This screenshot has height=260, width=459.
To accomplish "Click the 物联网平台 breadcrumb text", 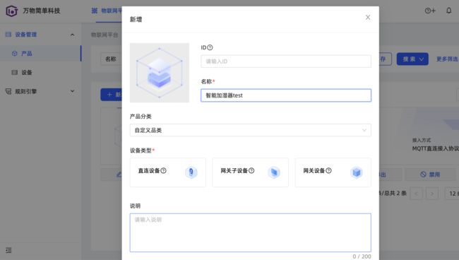I will [x=105, y=35].
